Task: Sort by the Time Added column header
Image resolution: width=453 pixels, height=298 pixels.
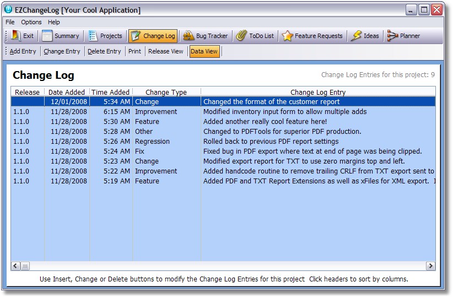Action: (111, 92)
